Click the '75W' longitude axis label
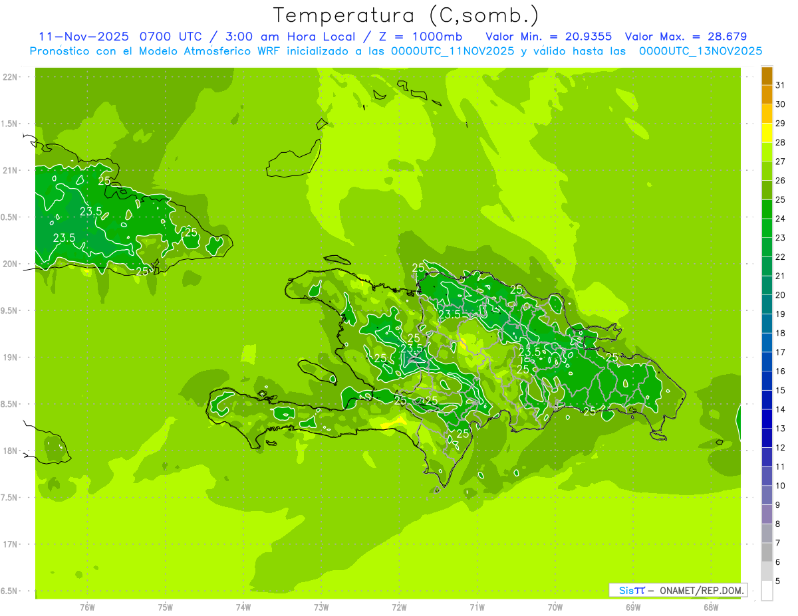 tap(166, 608)
